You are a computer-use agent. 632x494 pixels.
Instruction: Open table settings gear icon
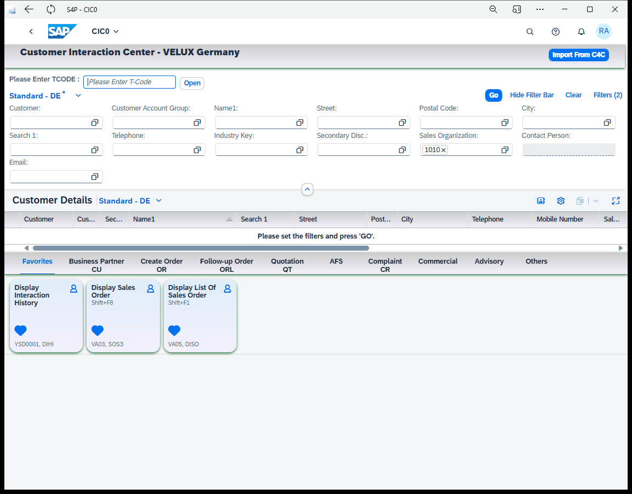[561, 200]
